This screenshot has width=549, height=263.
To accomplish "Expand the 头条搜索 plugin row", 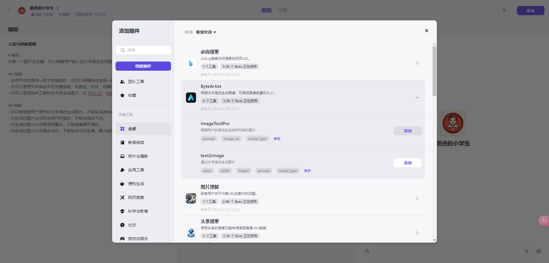I will (417, 233).
